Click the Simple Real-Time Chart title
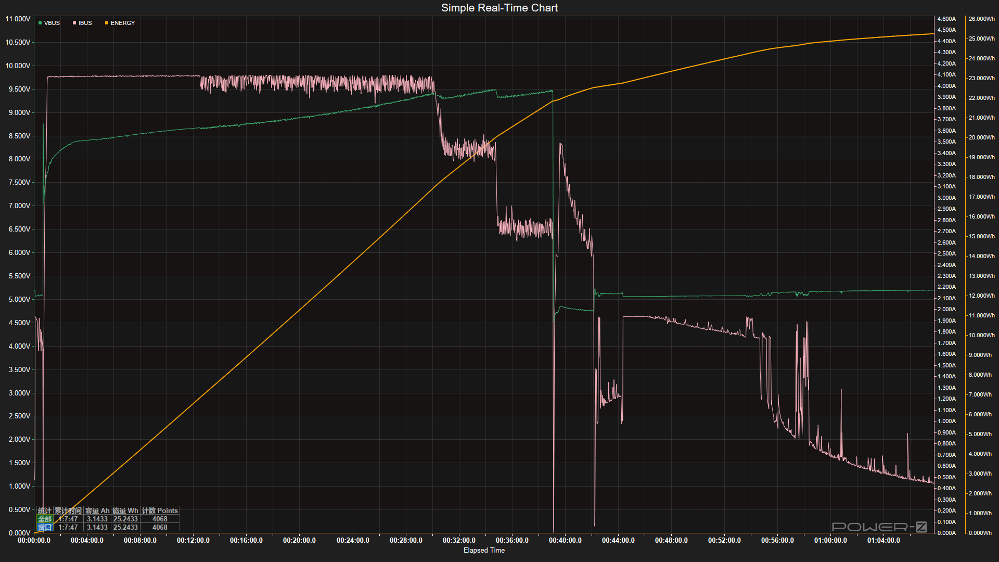999x562 pixels. [499, 8]
